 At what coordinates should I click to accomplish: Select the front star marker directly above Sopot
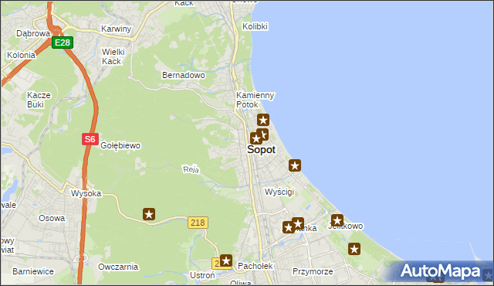pos(256,138)
